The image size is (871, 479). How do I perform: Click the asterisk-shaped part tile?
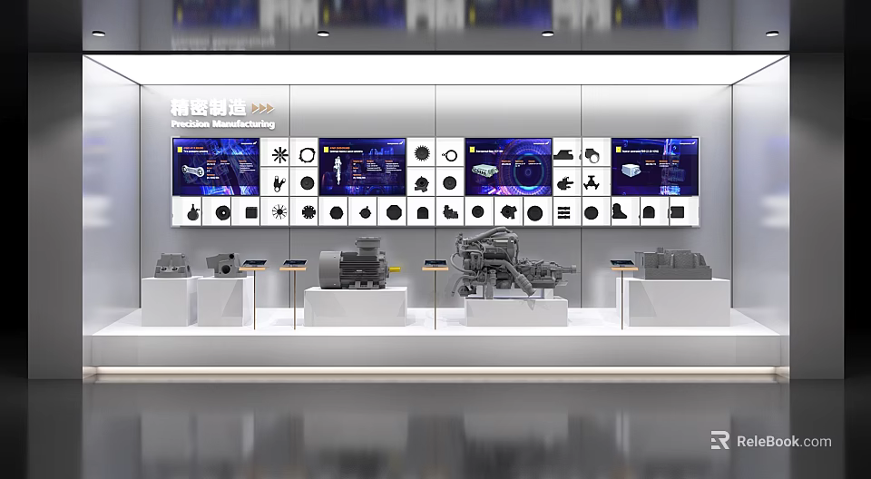(x=275, y=152)
